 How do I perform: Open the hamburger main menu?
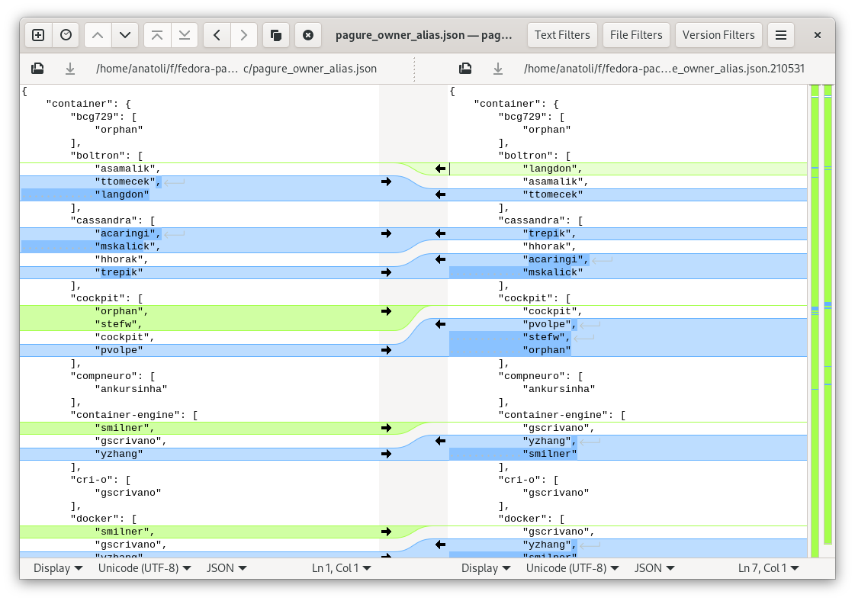(x=781, y=35)
